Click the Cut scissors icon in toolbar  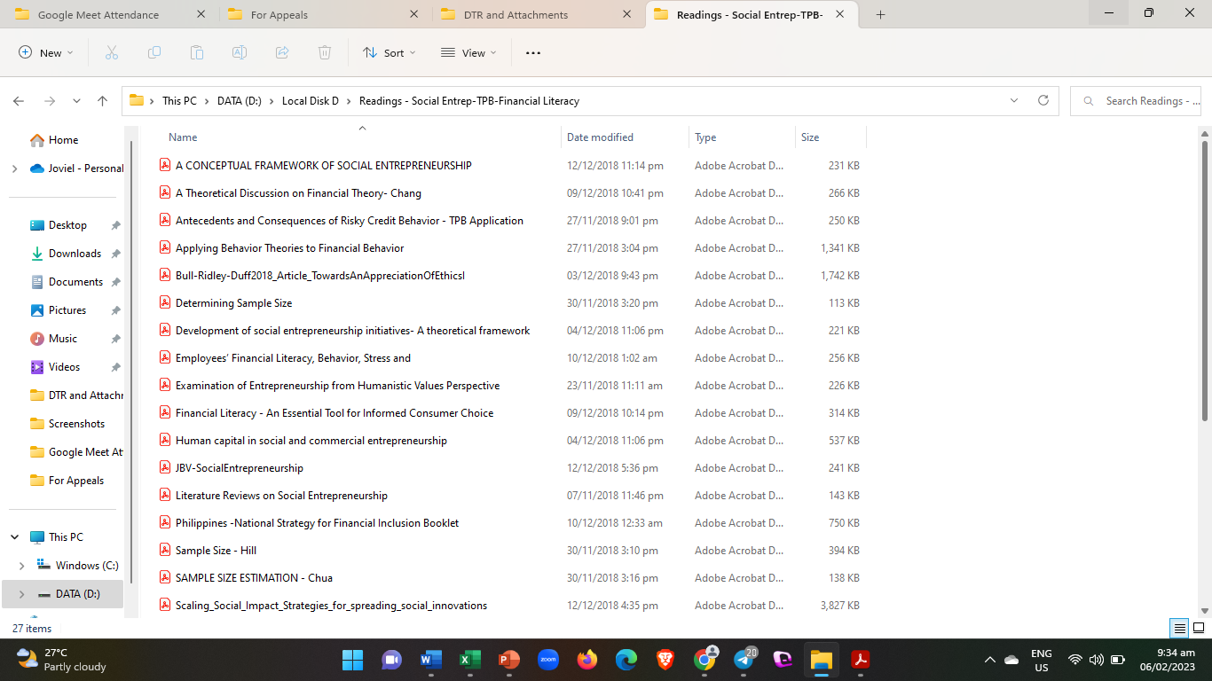point(112,53)
